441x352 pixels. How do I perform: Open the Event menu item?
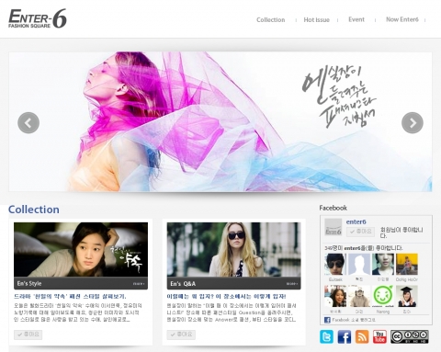click(356, 19)
